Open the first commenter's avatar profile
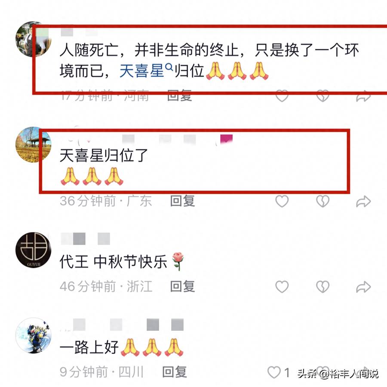This screenshot has height=387, width=387. tap(33, 39)
